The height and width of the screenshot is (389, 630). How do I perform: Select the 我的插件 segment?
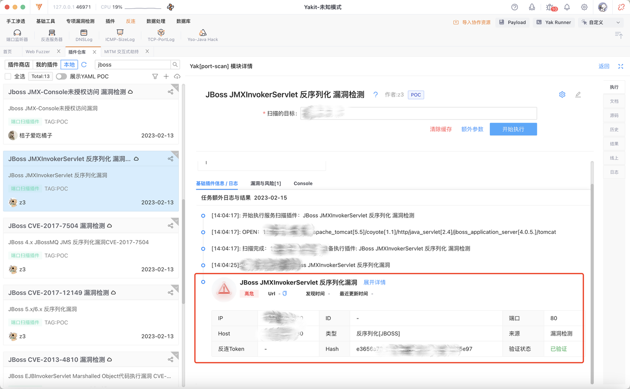47,65
